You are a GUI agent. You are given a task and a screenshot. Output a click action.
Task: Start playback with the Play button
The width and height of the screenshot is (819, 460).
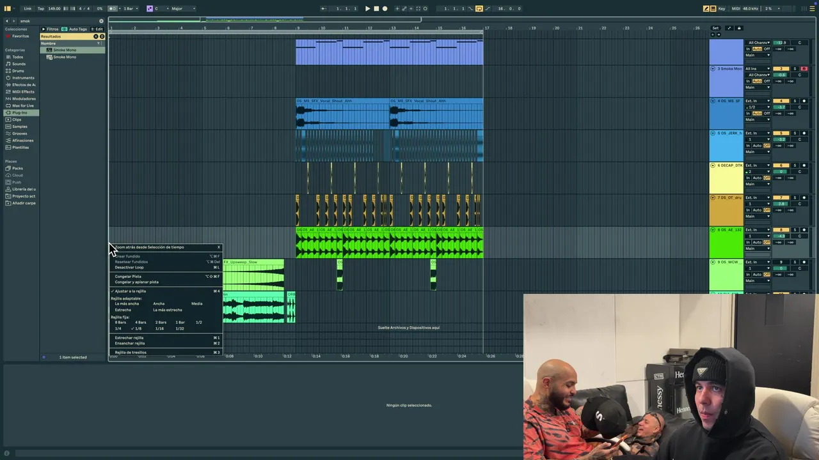tap(367, 8)
